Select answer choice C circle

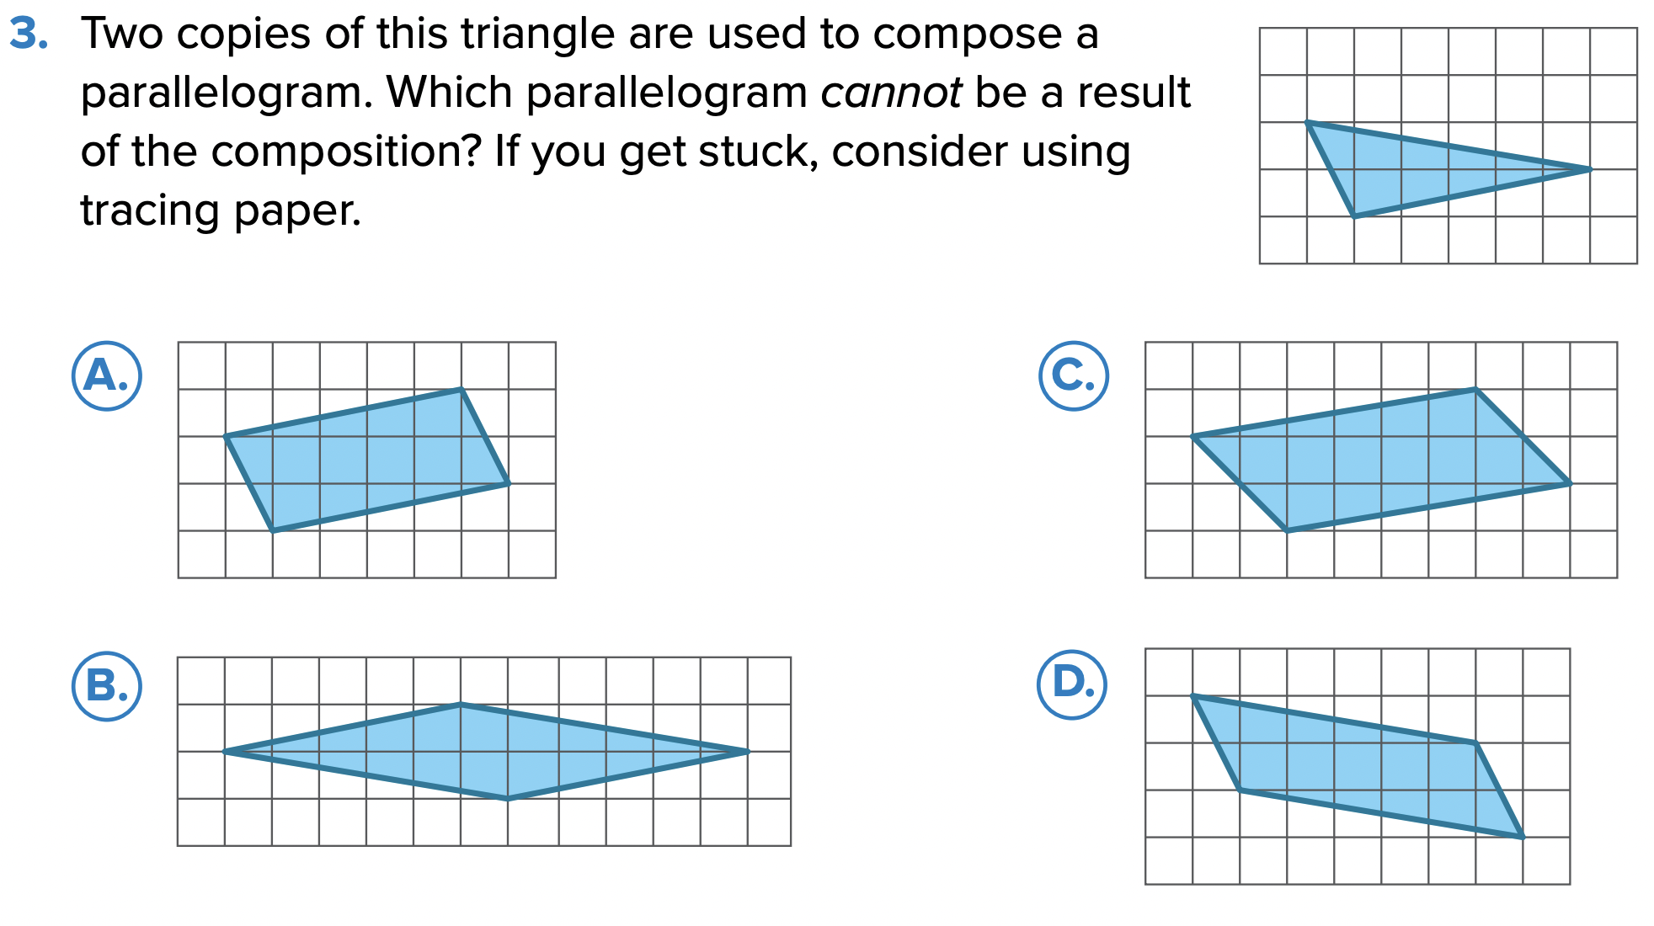click(1073, 375)
